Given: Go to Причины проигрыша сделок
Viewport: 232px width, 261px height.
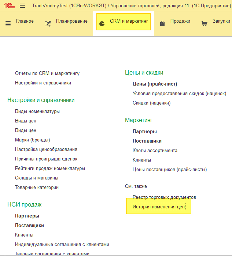Looking at the screenshot, I should 46,159.
